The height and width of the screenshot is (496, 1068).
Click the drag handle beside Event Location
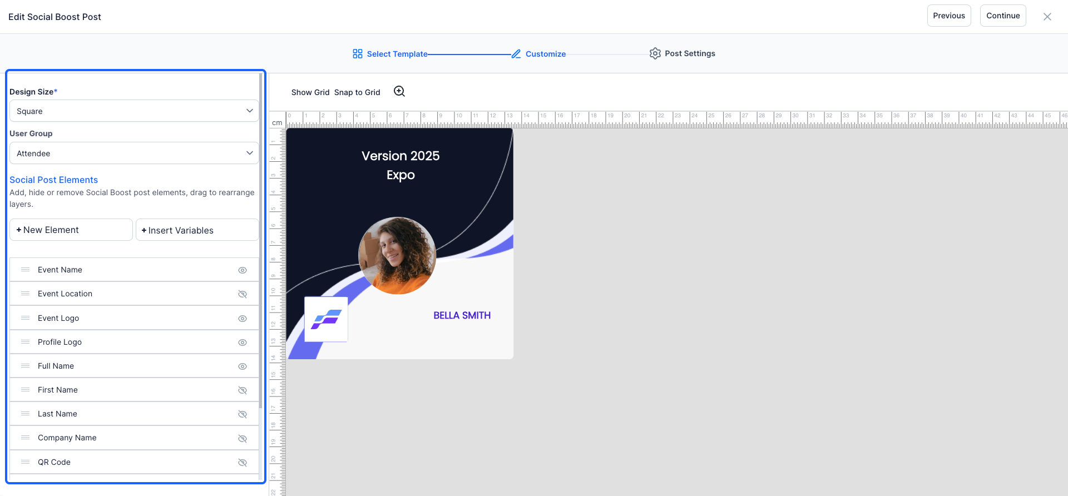pyautogui.click(x=25, y=294)
